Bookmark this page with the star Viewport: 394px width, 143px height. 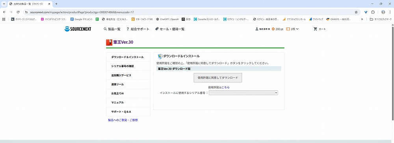tap(356, 12)
